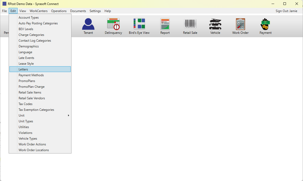Open Tax Codes entry
The image size is (303, 181).
click(40, 104)
